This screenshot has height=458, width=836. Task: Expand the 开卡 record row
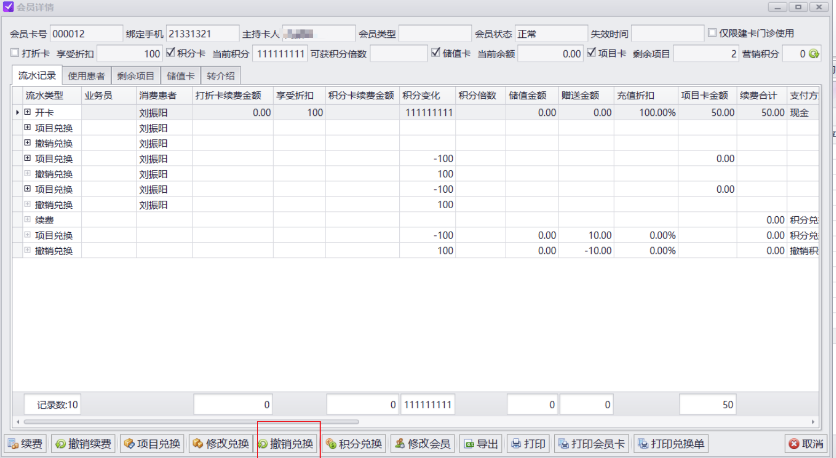point(27,112)
